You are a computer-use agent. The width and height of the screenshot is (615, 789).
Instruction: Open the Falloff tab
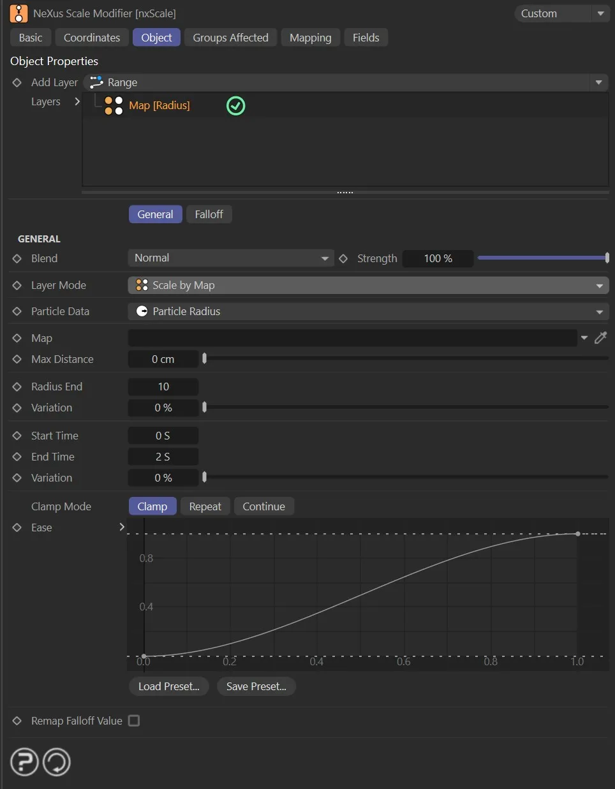tap(209, 214)
